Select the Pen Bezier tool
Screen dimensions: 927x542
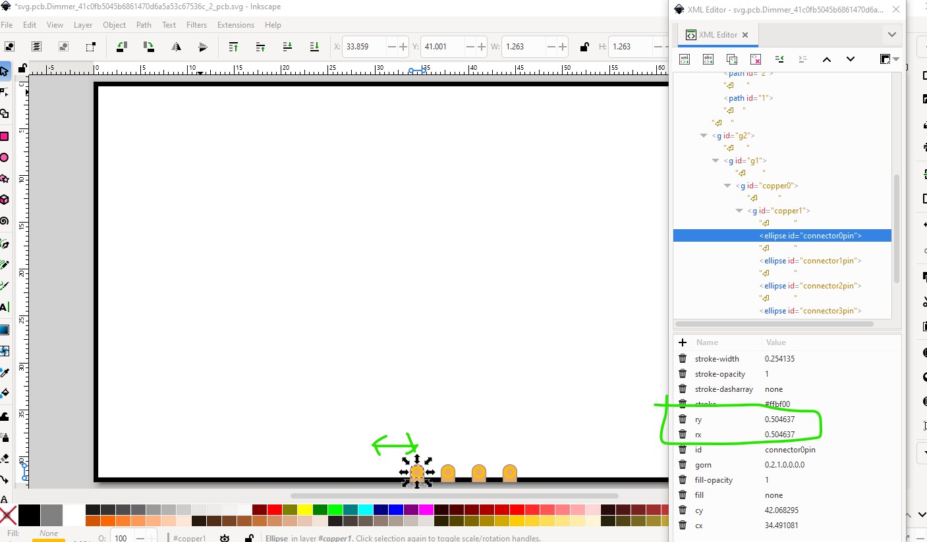point(4,244)
